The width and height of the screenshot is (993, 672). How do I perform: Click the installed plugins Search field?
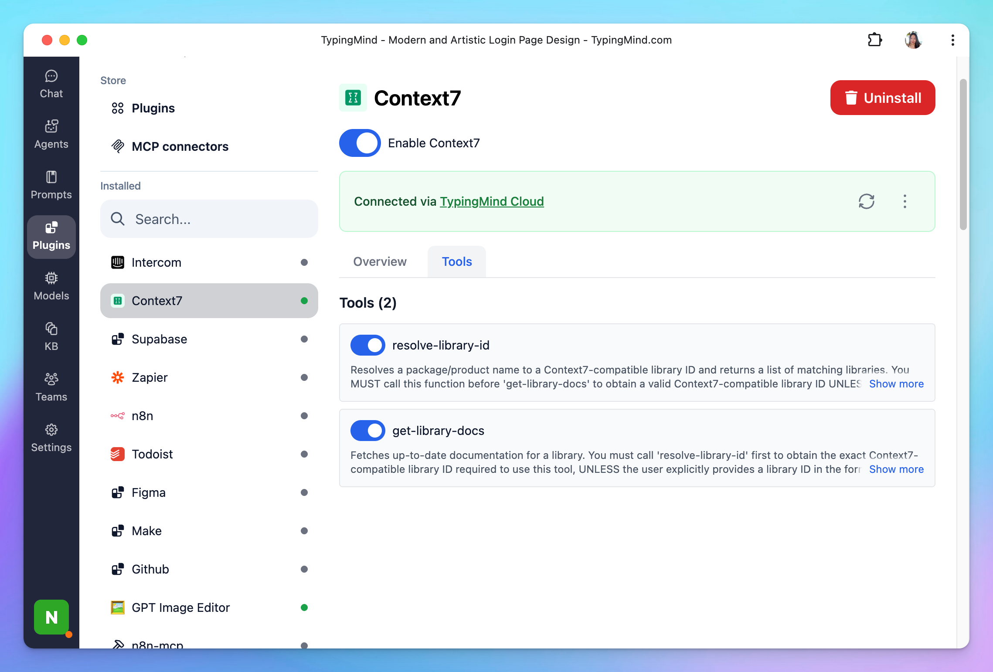coord(209,219)
